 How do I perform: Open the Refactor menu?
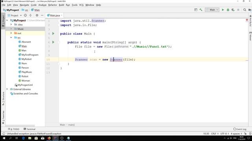click(52, 5)
